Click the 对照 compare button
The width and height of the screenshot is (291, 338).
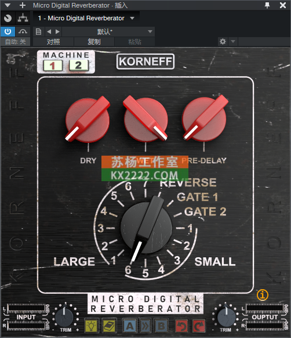(x=53, y=42)
